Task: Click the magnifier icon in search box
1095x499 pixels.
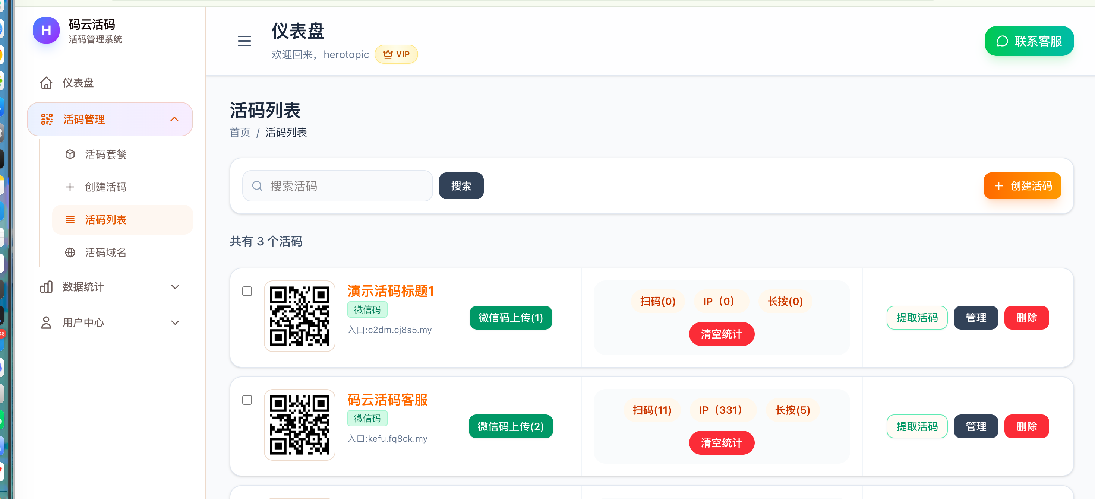Action: pos(257,186)
